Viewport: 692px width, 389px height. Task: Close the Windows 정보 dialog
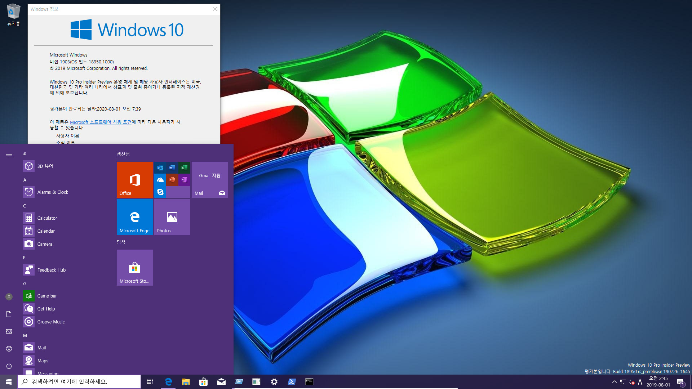click(214, 9)
